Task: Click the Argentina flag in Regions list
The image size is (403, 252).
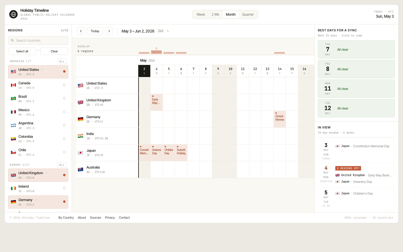Action: tap(13, 125)
